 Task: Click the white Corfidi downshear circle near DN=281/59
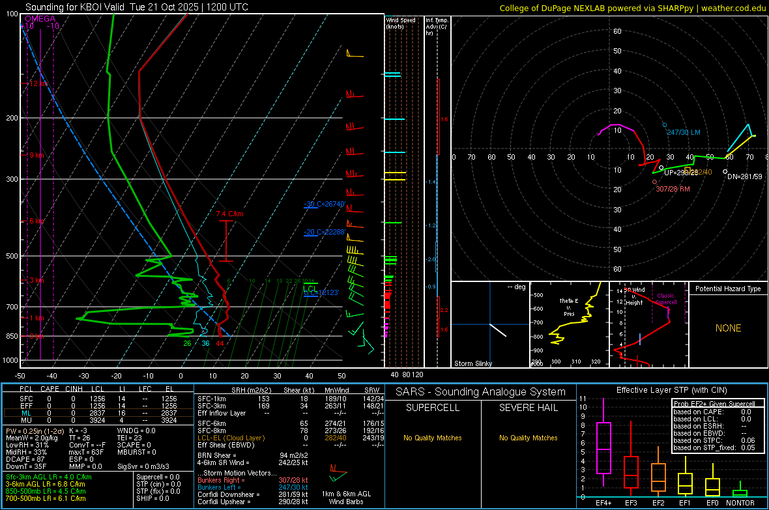pyautogui.click(x=725, y=172)
